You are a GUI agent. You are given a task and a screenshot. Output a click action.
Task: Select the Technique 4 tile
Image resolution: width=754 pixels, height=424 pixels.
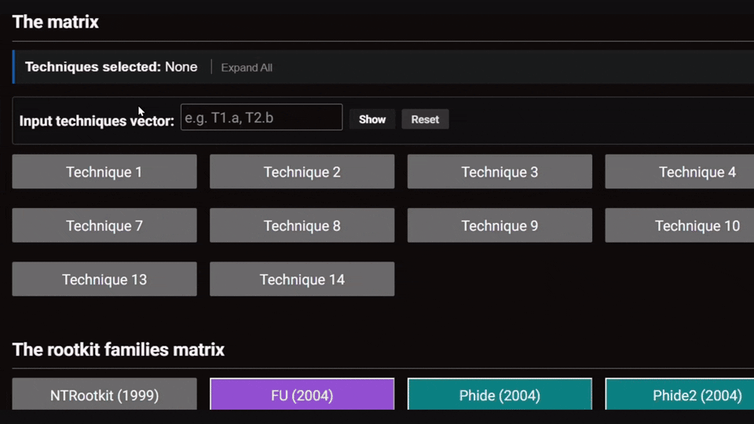[x=680, y=172]
